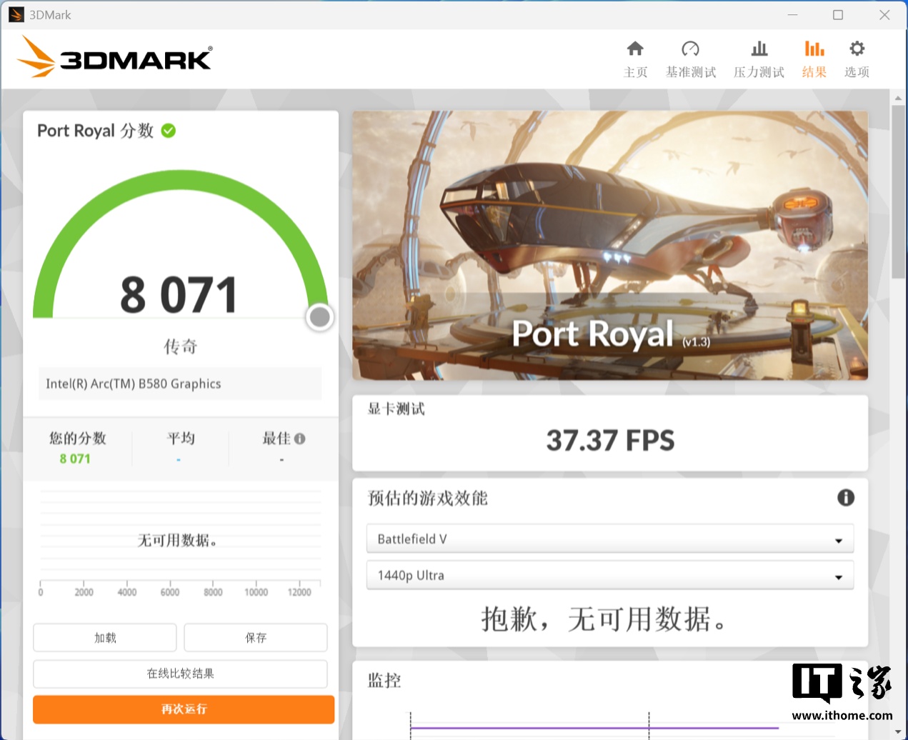Viewport: 908px width, 740px height.
Task: Click the scrollbar up arrow on the right
Action: [898, 97]
